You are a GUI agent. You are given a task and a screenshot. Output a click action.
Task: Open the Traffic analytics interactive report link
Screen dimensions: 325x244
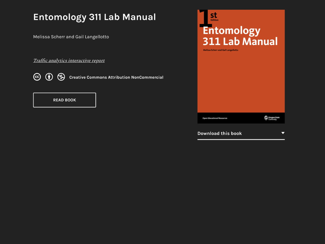[69, 60]
